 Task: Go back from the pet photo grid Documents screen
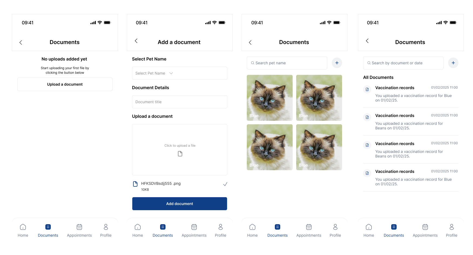click(250, 42)
